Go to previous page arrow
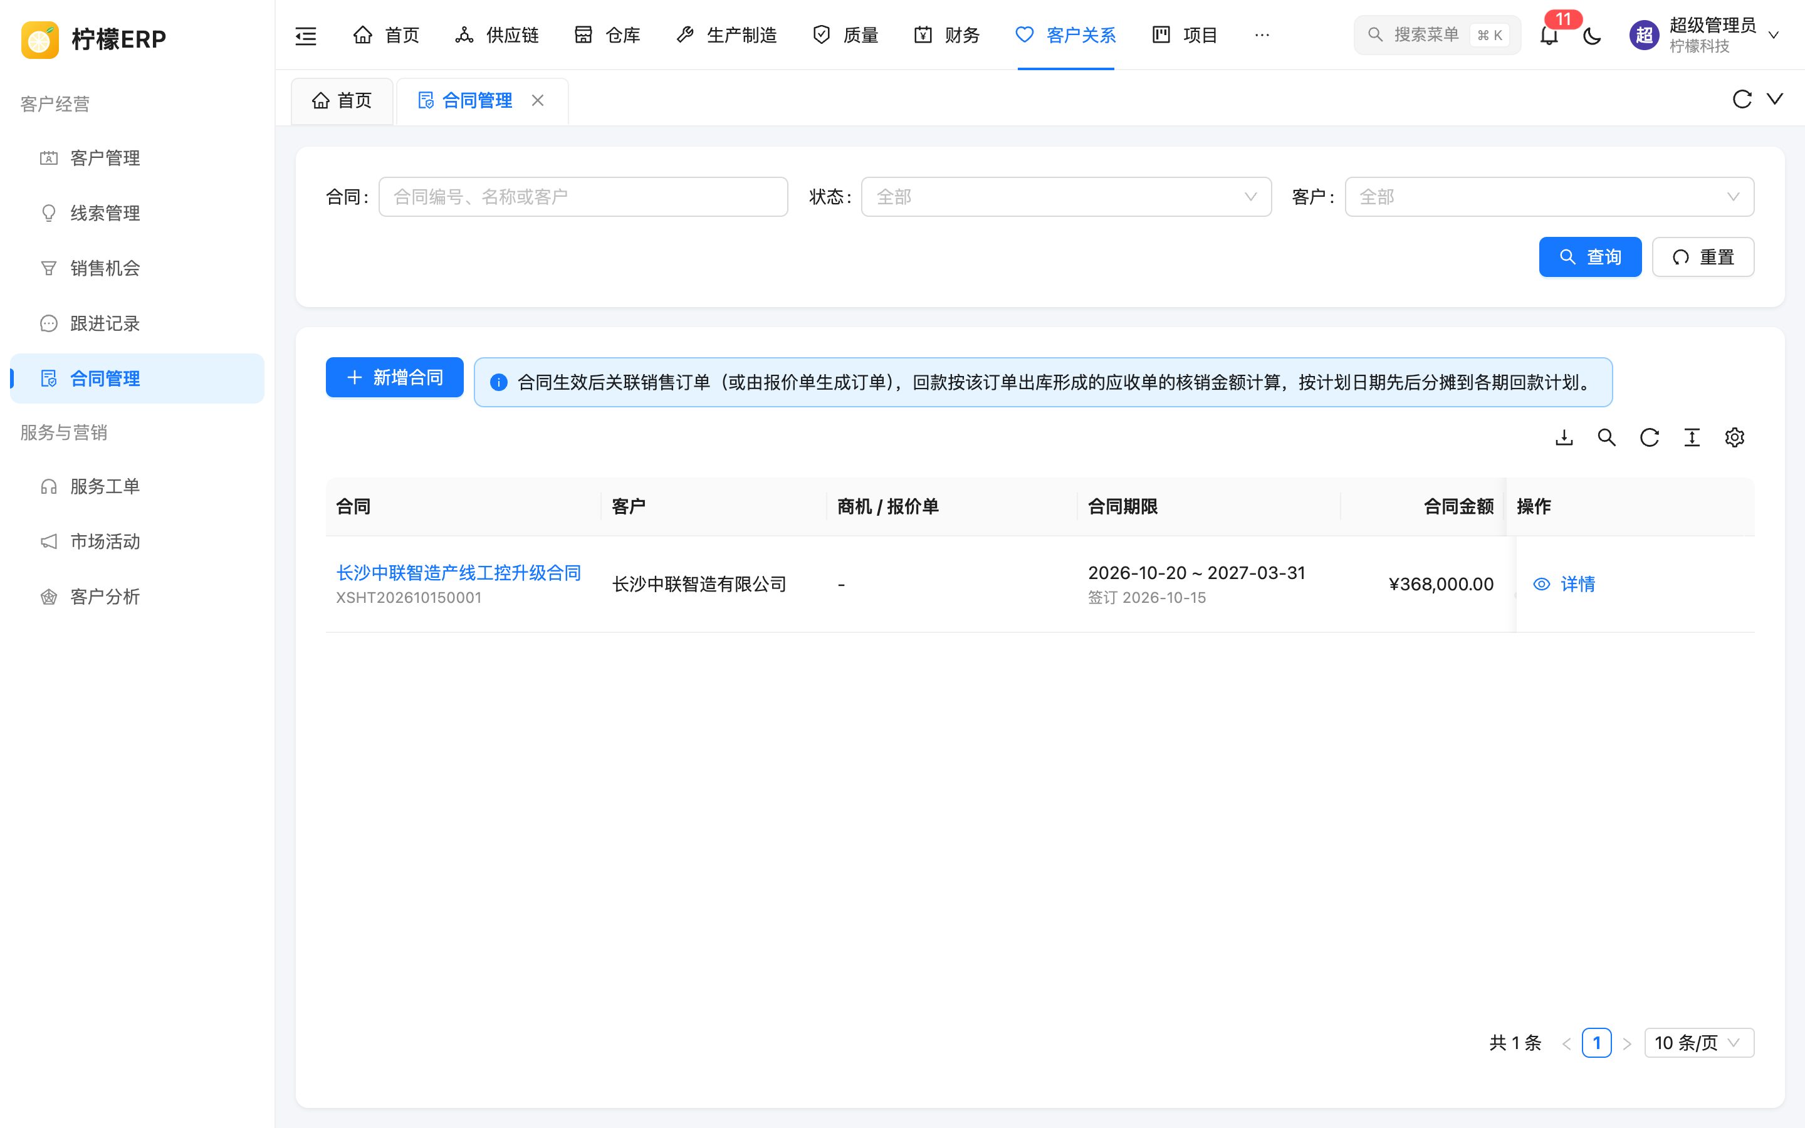1805x1128 pixels. point(1566,1043)
